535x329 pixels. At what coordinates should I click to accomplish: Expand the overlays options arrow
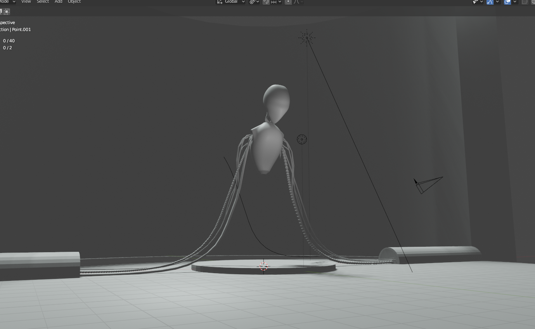click(515, 2)
